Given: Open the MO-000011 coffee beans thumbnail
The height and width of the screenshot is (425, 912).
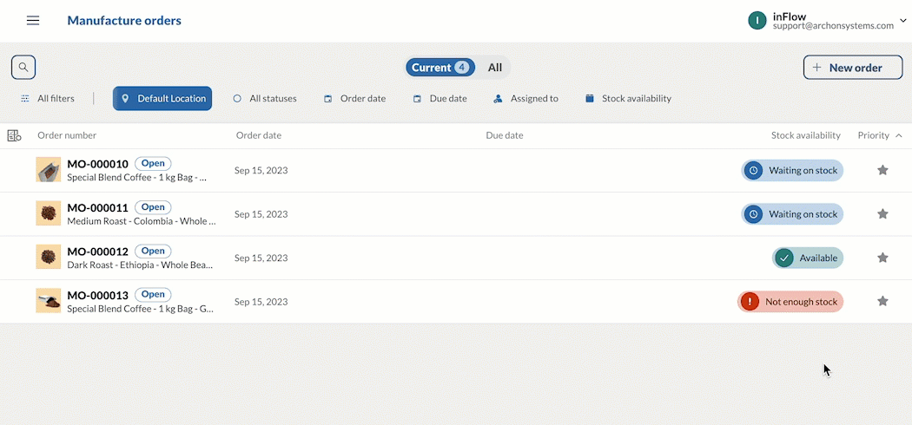Looking at the screenshot, I should [x=49, y=213].
